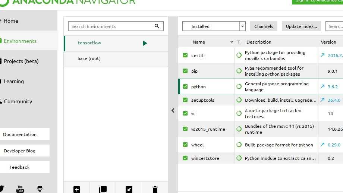
Task: Click the Channels button
Action: click(264, 26)
